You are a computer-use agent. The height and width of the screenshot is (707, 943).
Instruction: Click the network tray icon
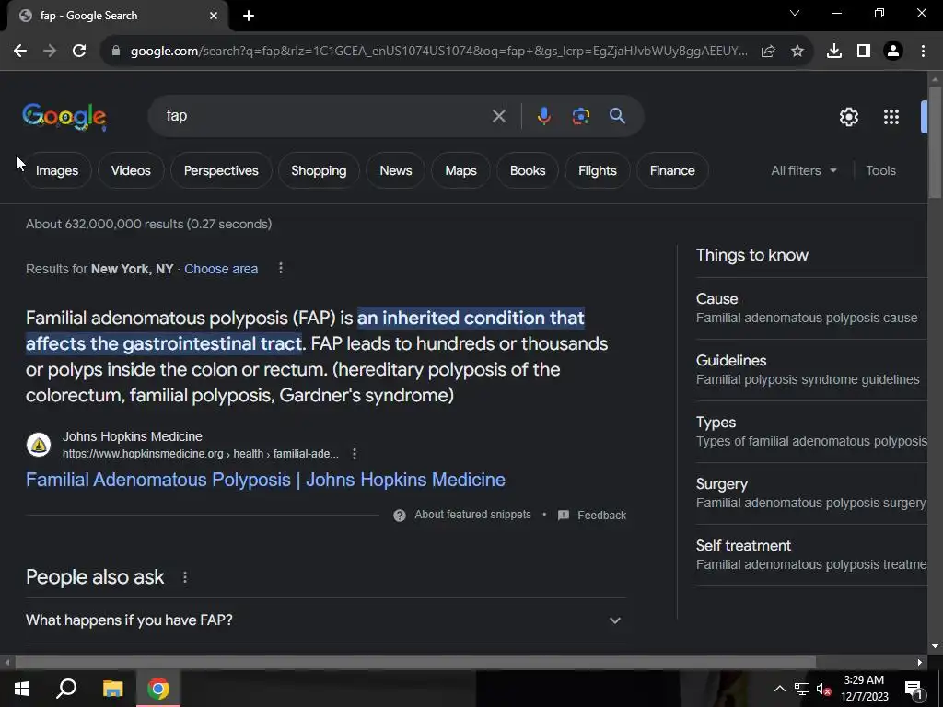(x=802, y=689)
